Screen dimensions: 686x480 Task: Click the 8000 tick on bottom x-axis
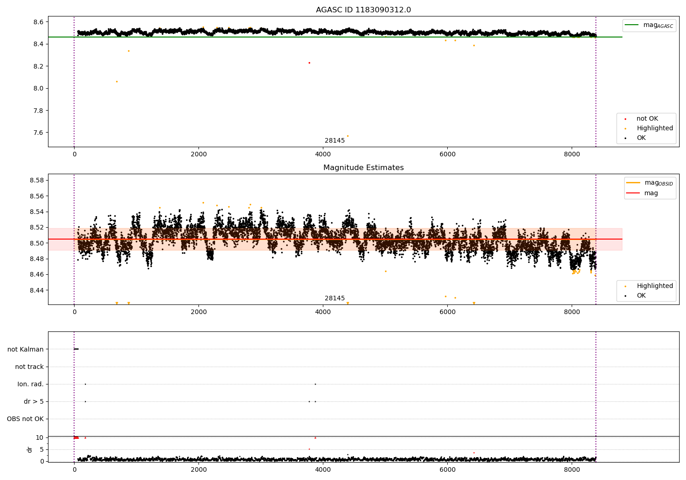tap(572, 469)
